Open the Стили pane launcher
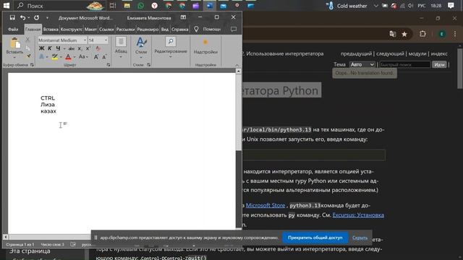The height and width of the screenshot is (260, 463). [x=148, y=65]
